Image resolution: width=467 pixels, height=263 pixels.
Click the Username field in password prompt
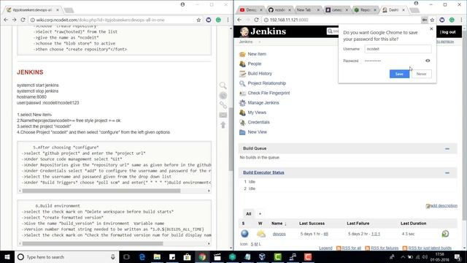pos(398,49)
